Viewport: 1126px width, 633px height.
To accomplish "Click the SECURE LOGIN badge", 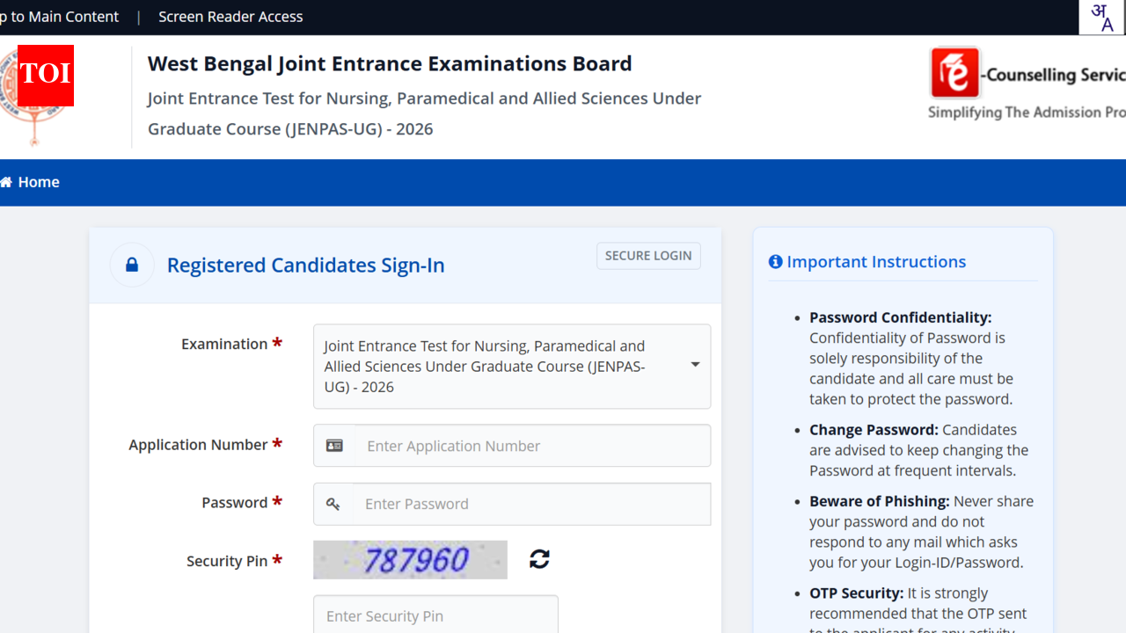I will tap(648, 256).
